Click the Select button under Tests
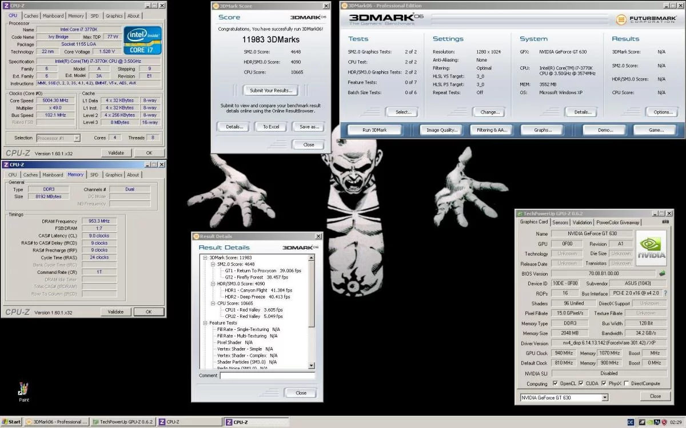This screenshot has height=428, width=686. tap(404, 112)
